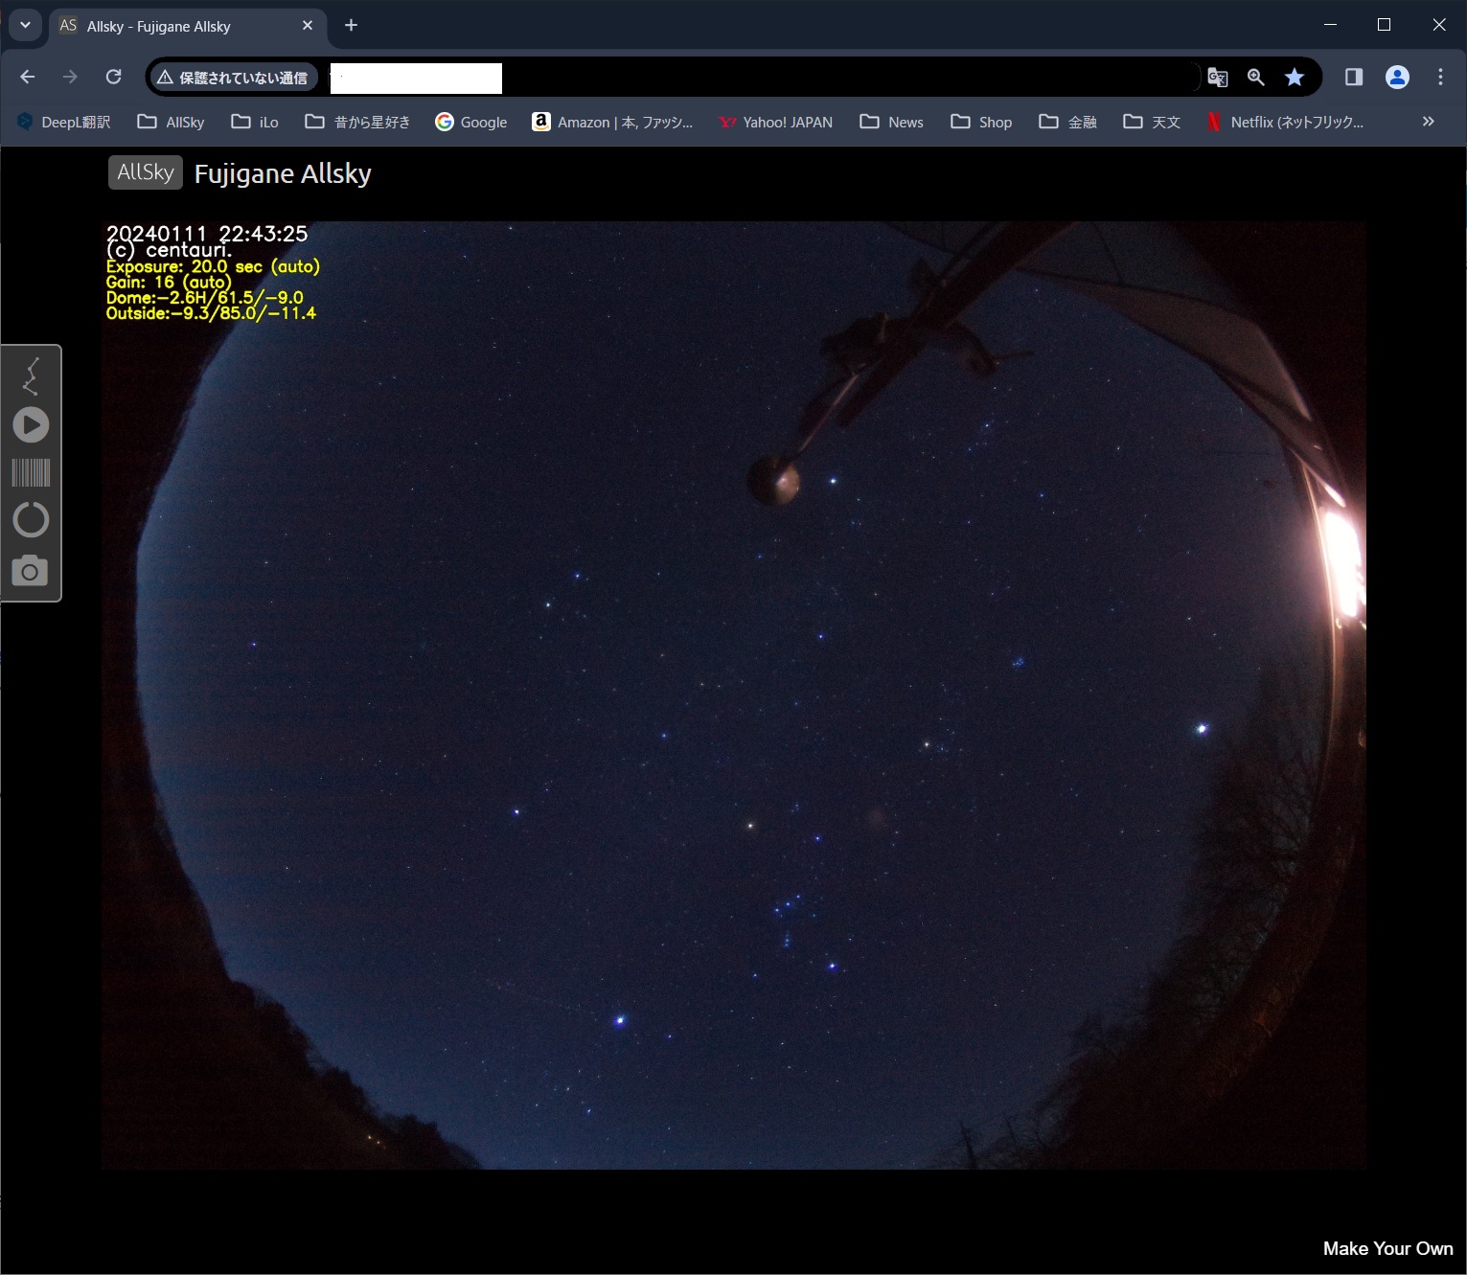Click the not-secure connection warning chip

(233, 78)
